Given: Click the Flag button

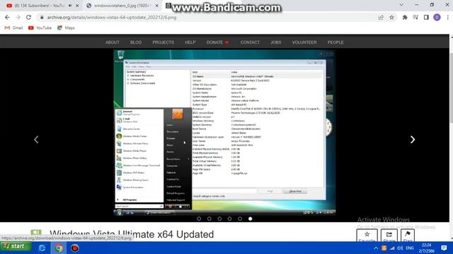Looking at the screenshot, I should coord(408,236).
